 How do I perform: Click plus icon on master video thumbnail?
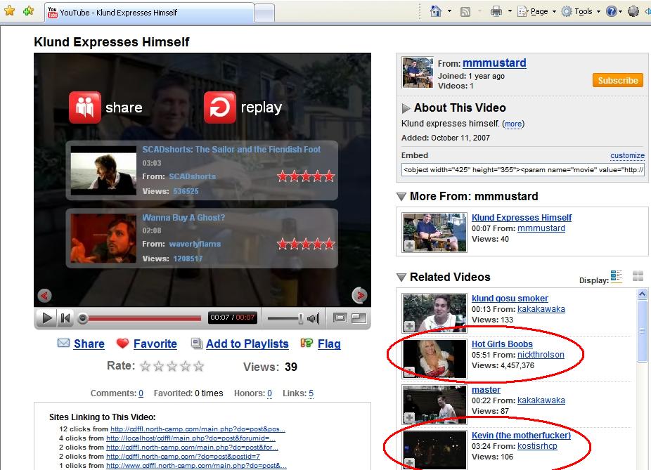(409, 418)
